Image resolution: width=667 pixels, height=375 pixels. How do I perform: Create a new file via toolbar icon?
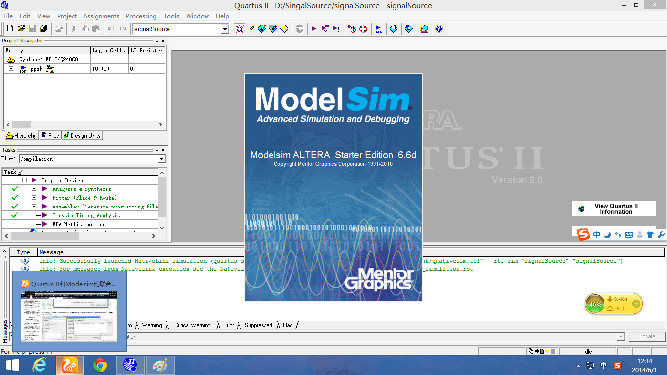pos(11,29)
